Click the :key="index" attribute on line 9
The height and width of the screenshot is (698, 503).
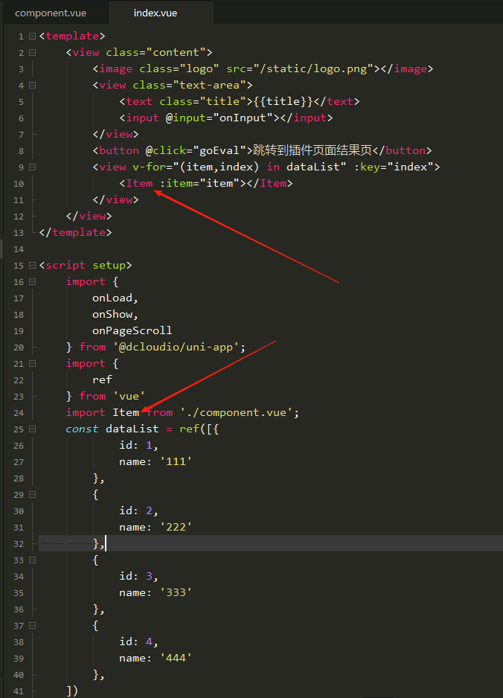[394, 167]
